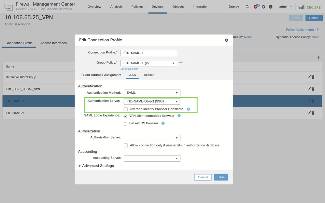Delete FTD-SAML-1 row trash icon
Image resolution: width=325 pixels, height=203 pixels.
click(313, 101)
